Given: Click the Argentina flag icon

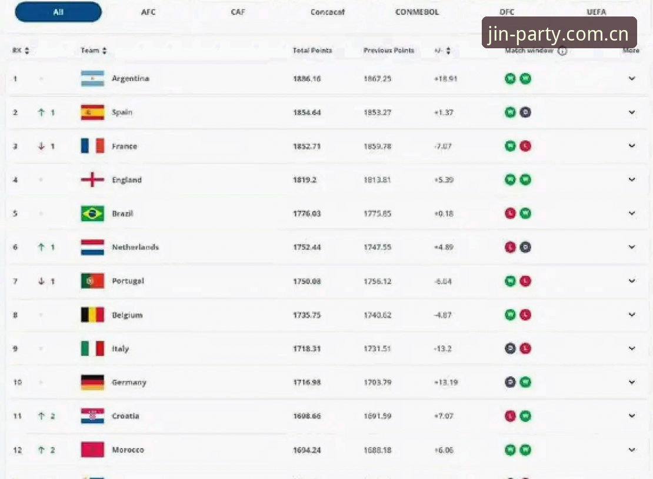Looking at the screenshot, I should pyautogui.click(x=92, y=78).
